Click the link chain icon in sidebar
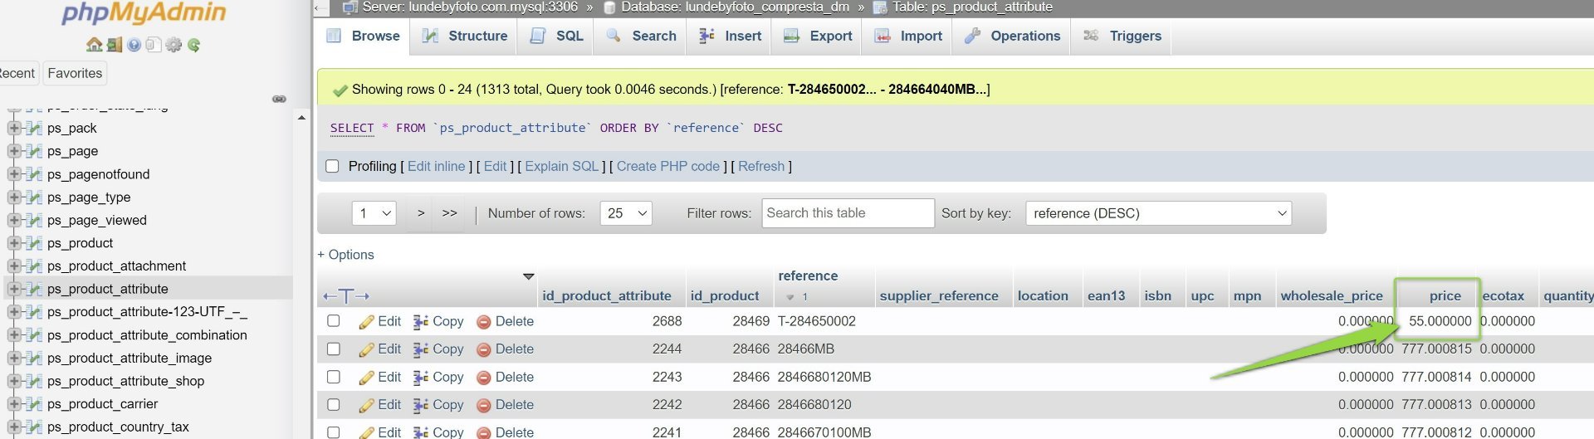Image resolution: width=1594 pixels, height=439 pixels. pos(279,99)
